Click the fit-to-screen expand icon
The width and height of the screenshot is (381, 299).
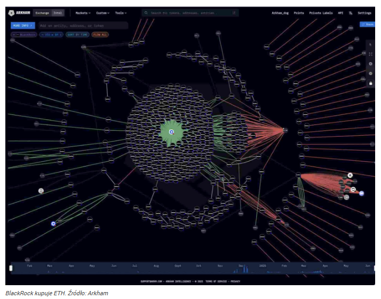[x=370, y=54]
